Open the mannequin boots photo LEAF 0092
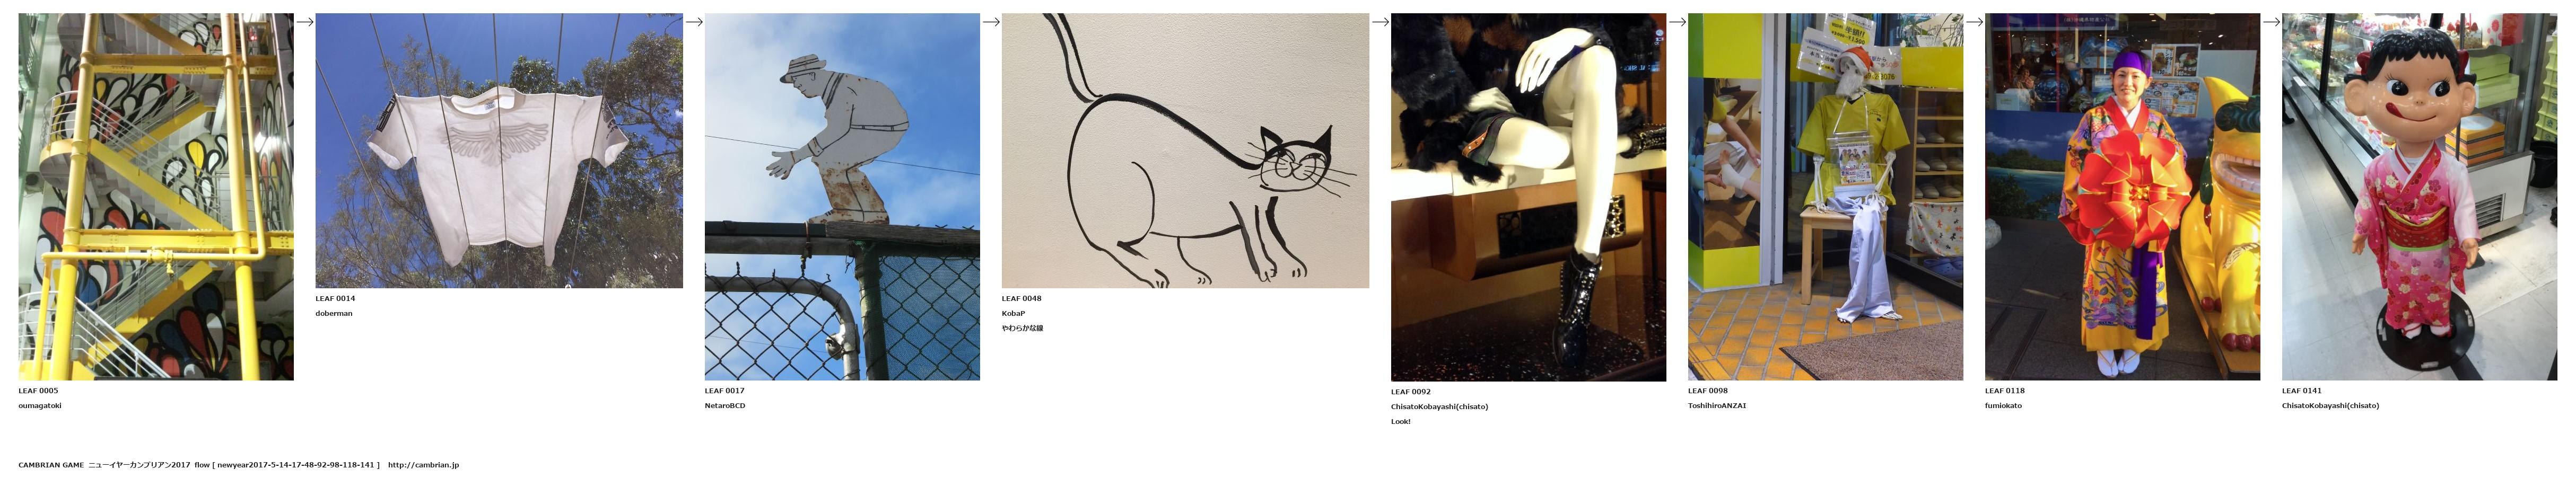The height and width of the screenshot is (478, 2576). click(x=1528, y=197)
